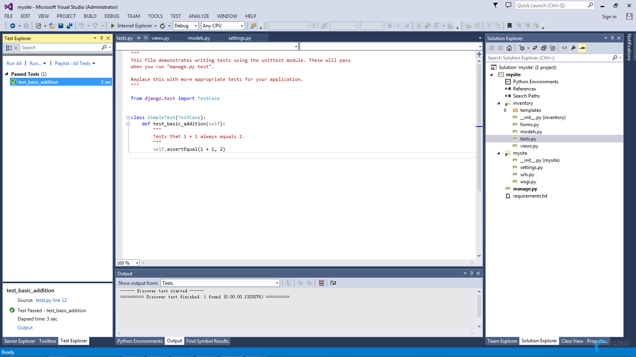
Task: Click the Undo arrow icon
Action: pos(81,26)
